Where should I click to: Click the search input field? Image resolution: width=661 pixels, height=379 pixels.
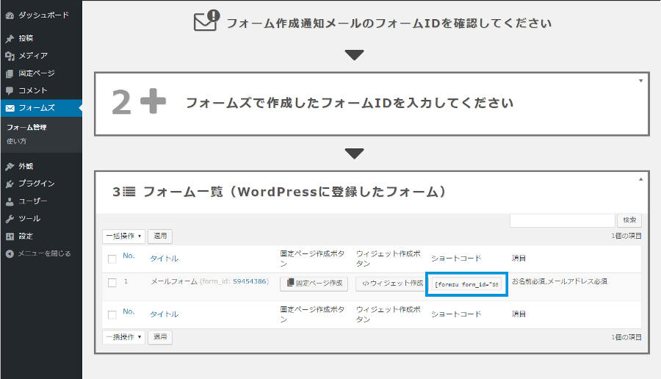[x=563, y=220]
